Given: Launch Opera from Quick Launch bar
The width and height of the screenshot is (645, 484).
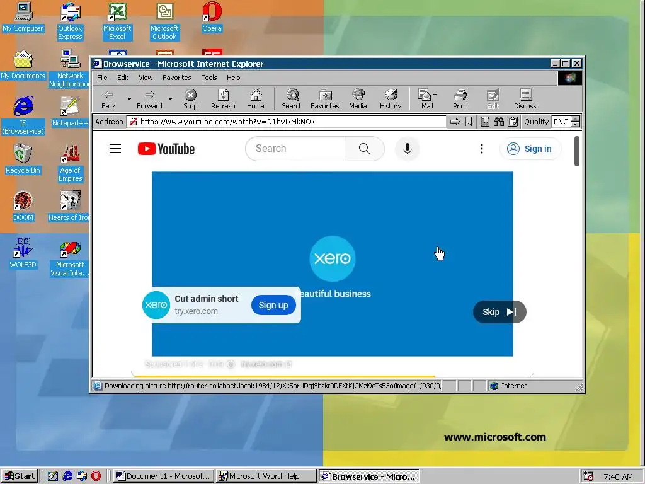Looking at the screenshot, I should 96,476.
